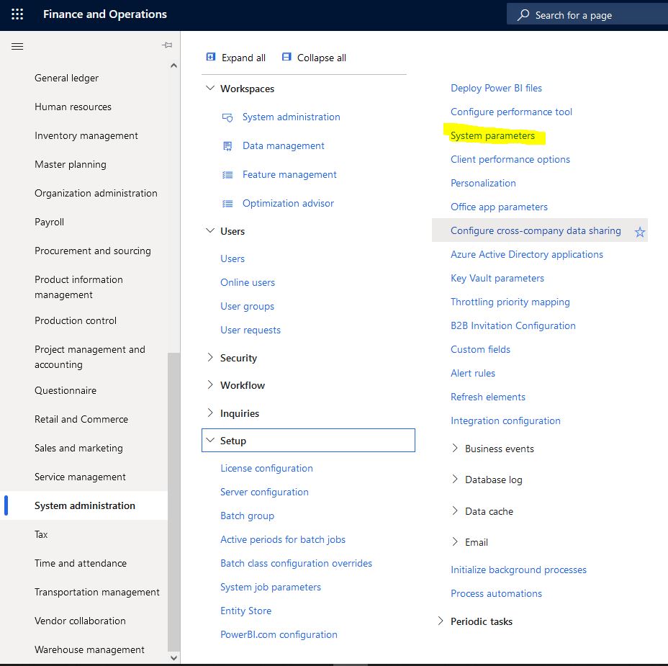The image size is (668, 666).
Task: Open the Retail and Commerce module
Action: (81, 419)
